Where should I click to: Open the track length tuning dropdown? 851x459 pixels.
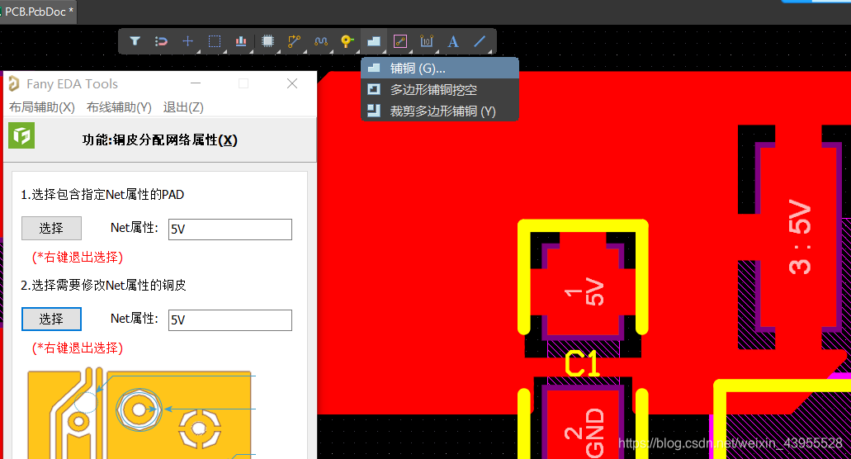click(x=320, y=40)
